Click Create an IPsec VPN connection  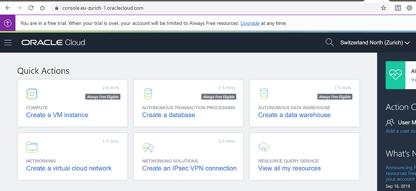(189, 168)
